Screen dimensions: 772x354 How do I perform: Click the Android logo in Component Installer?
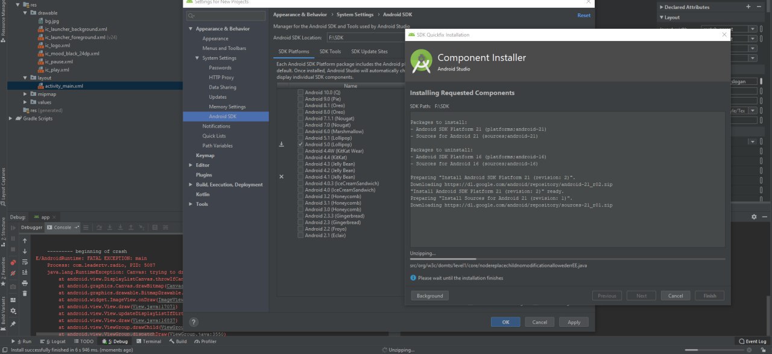click(420, 60)
